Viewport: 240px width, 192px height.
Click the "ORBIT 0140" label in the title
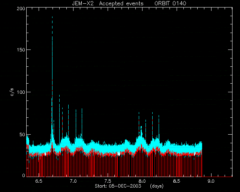(x=170, y=3)
